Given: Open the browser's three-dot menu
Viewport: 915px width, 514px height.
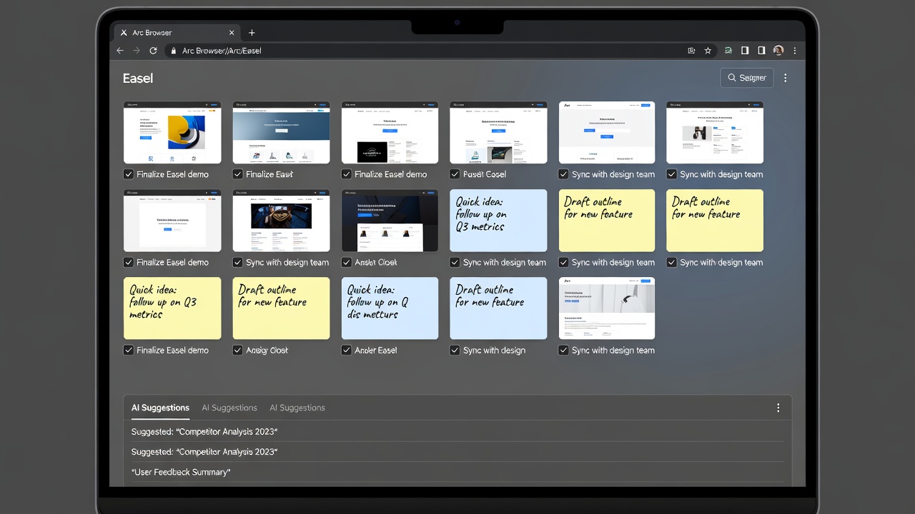Looking at the screenshot, I should [794, 51].
